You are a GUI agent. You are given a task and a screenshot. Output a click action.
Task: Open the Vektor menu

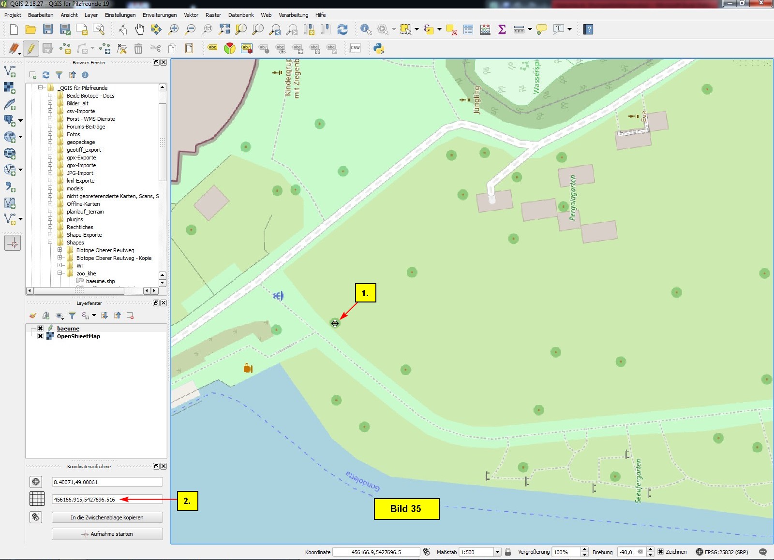(x=191, y=15)
